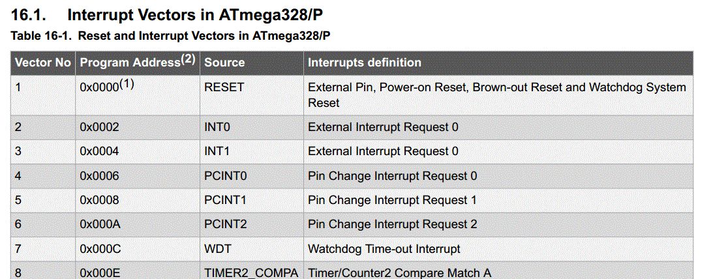Select the Source column header

(224, 63)
